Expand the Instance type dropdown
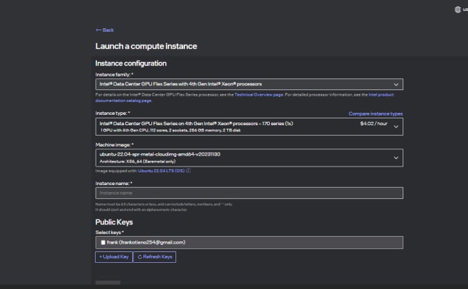This screenshot has width=468, height=289. tap(249, 127)
